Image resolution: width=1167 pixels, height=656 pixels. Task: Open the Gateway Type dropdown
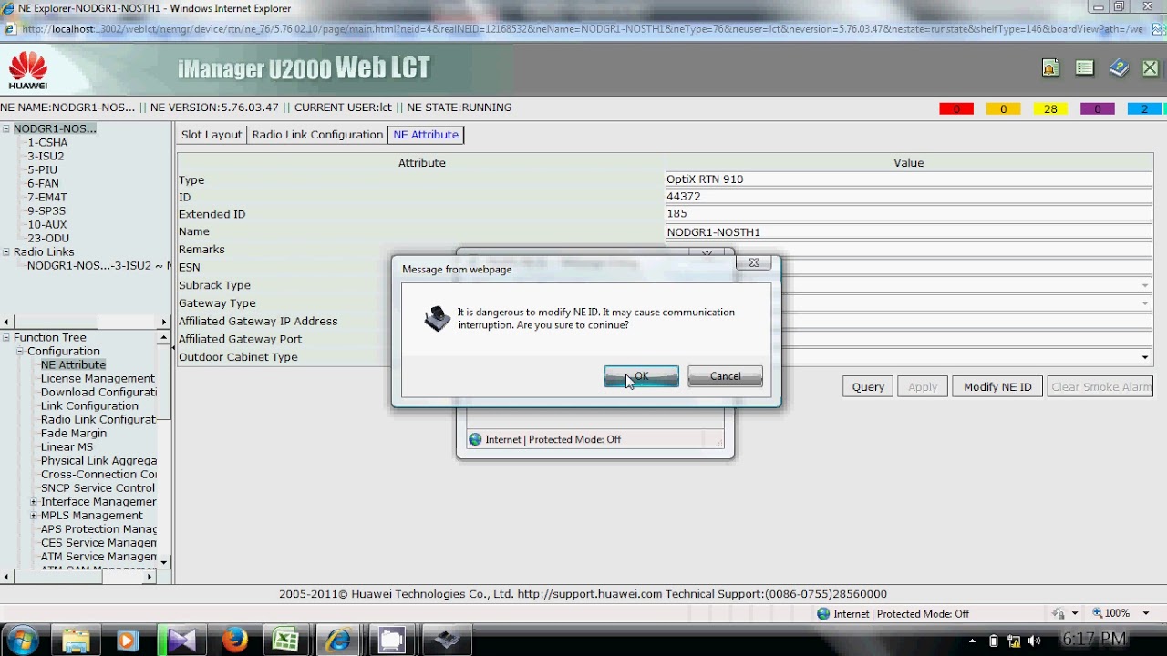point(1145,302)
